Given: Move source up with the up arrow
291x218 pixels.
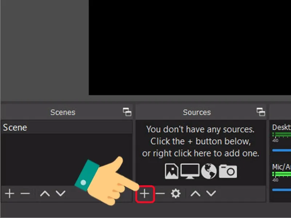Looking at the screenshot, I should pos(195,194).
